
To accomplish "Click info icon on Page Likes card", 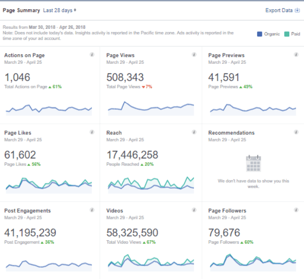I will pos(92,132).
